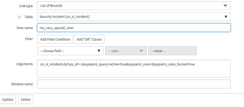Click the filter value box
The width and height of the screenshot is (244, 107).
(x=172, y=51)
